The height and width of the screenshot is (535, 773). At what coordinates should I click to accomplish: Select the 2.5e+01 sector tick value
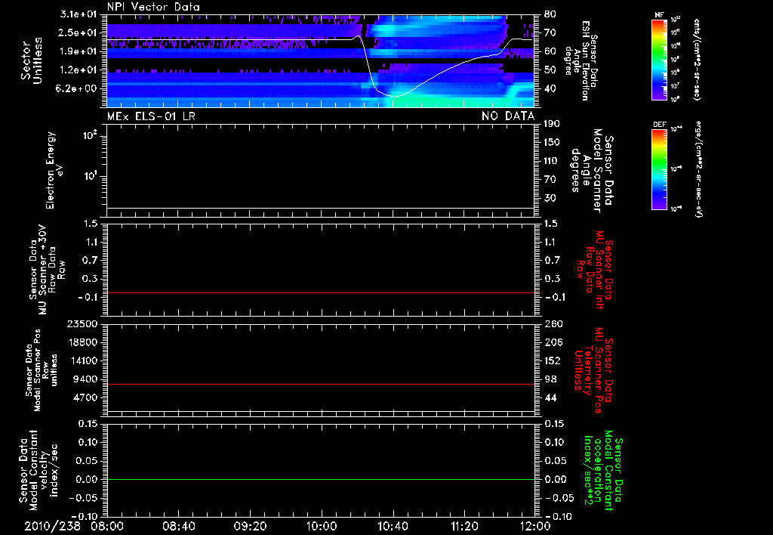click(79, 32)
